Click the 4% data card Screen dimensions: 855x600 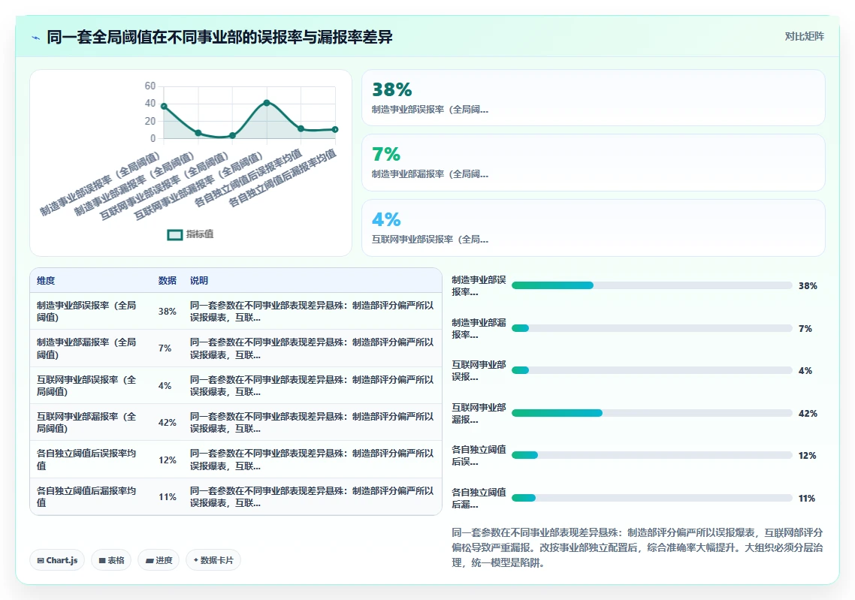[594, 228]
